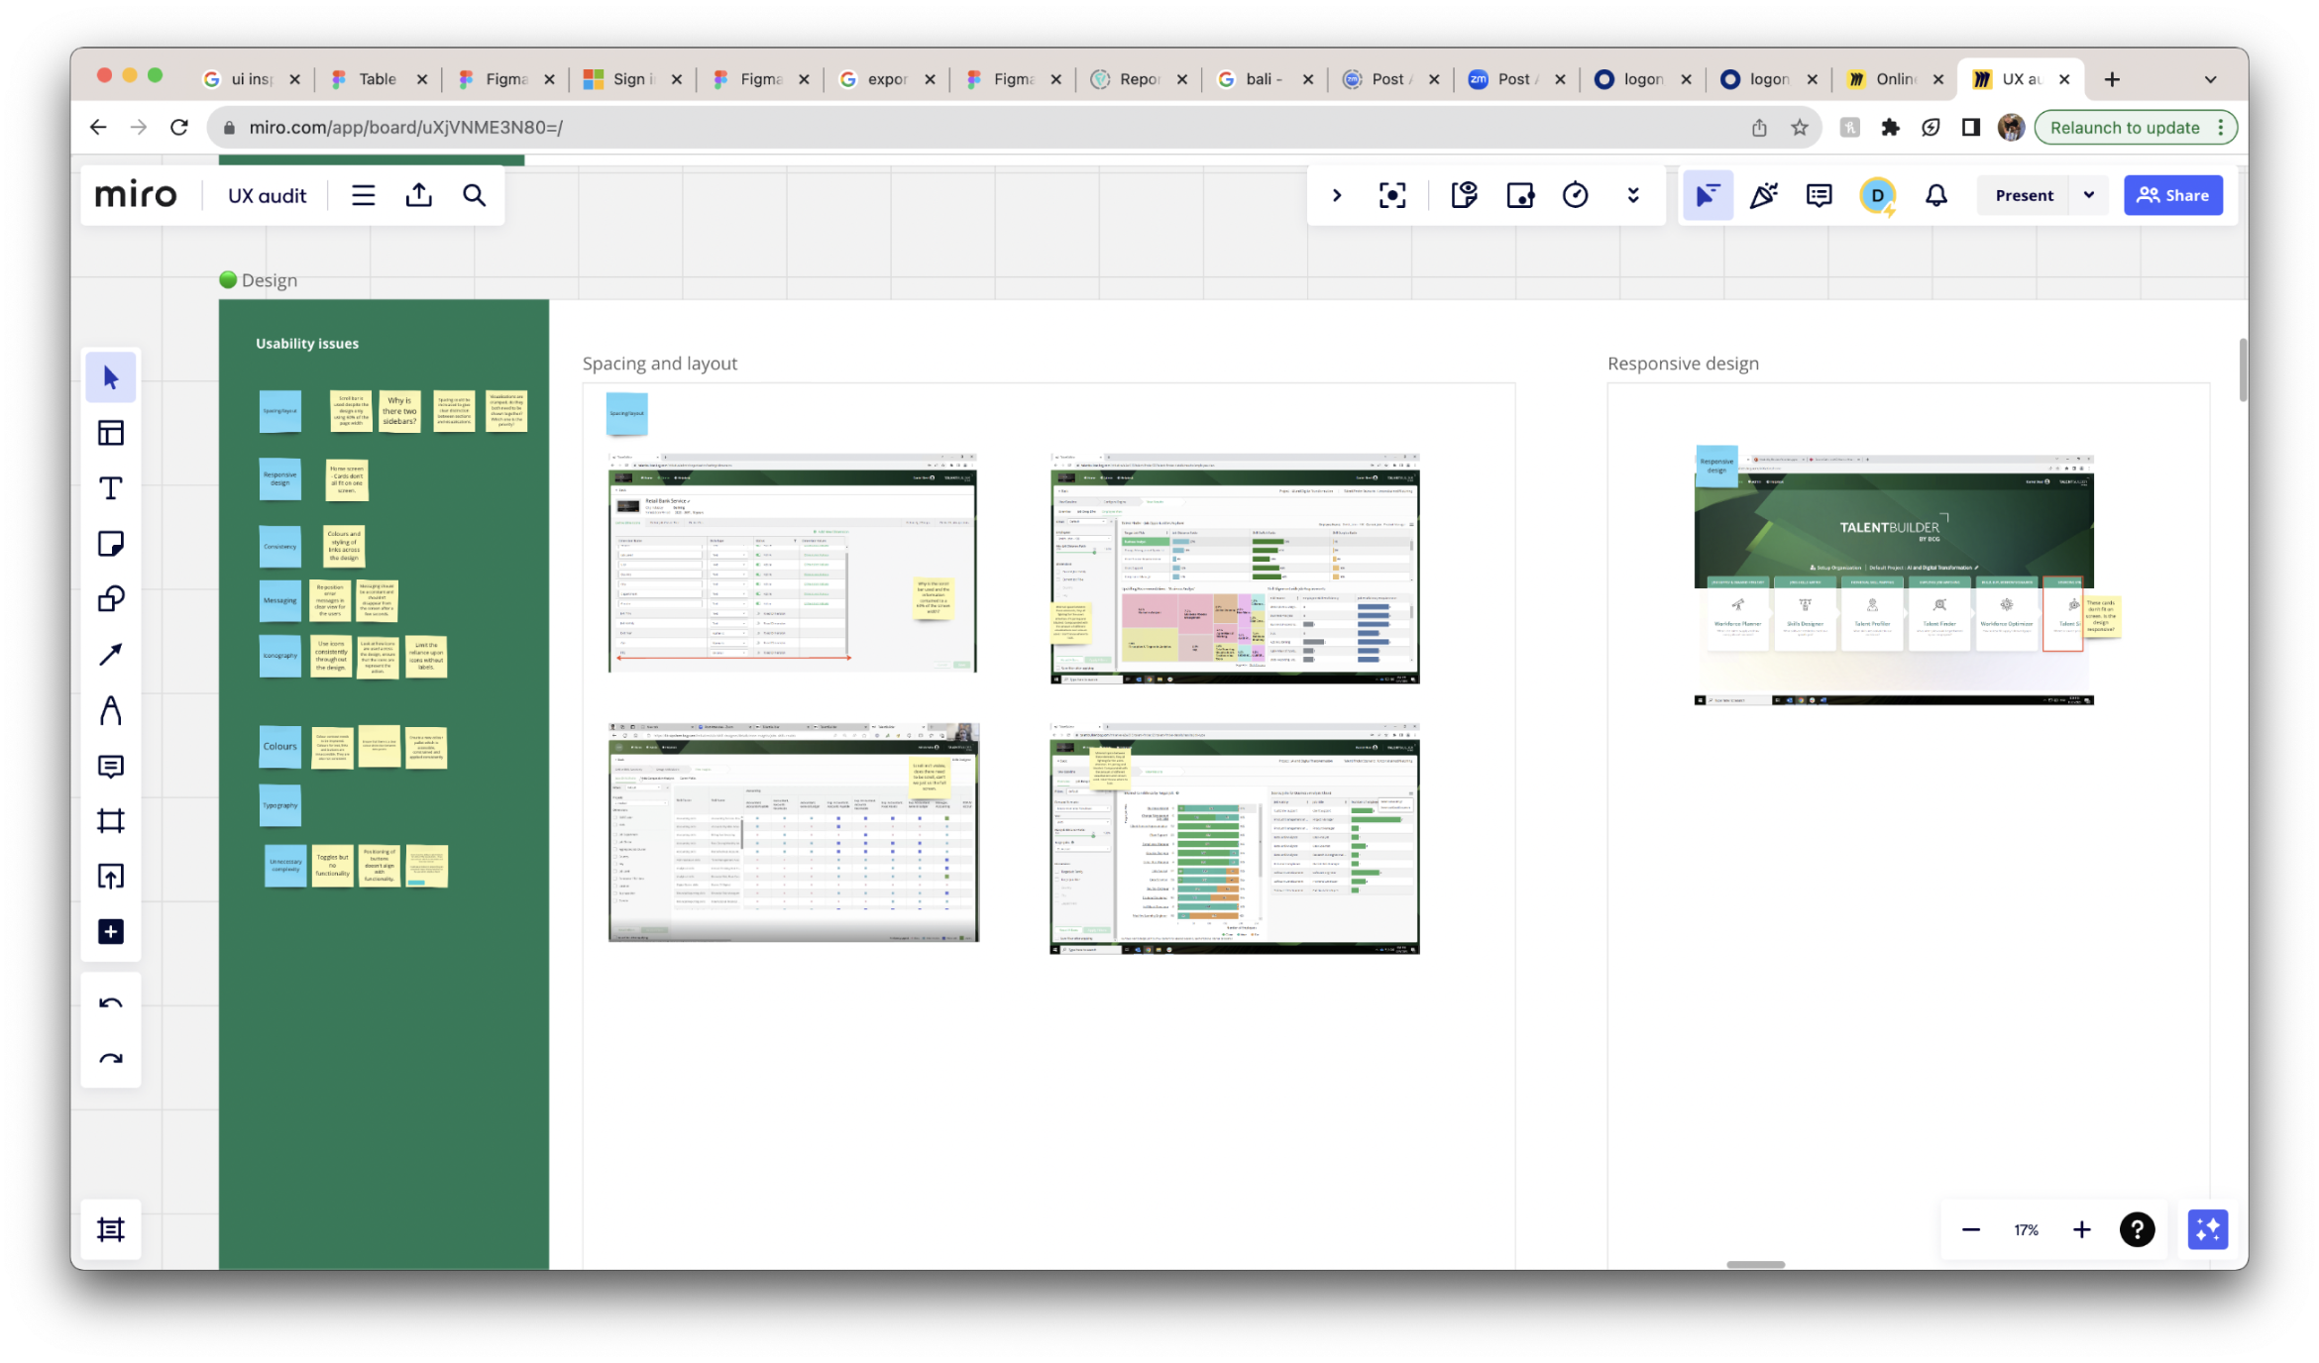Select the text tool
This screenshot has height=1363, width=2319.
(x=111, y=488)
